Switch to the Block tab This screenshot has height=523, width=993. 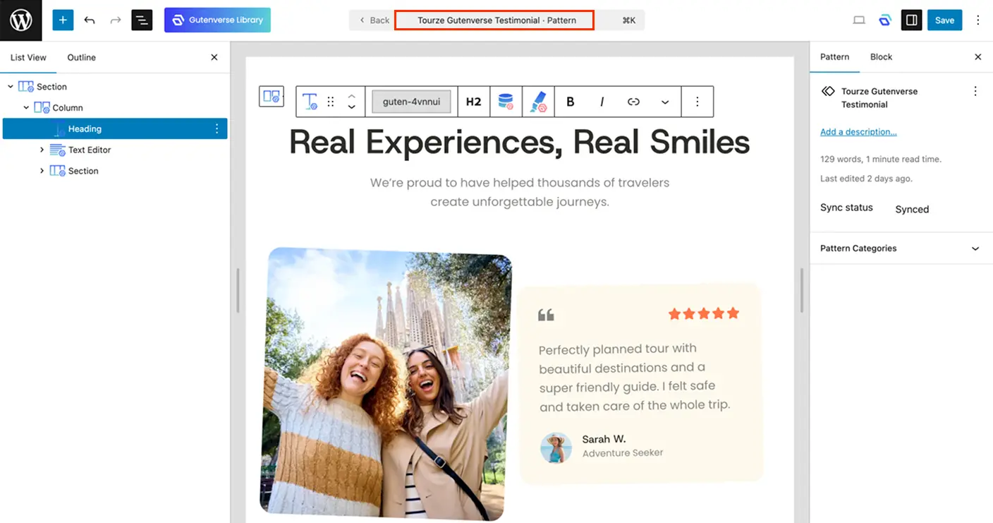[x=881, y=56]
